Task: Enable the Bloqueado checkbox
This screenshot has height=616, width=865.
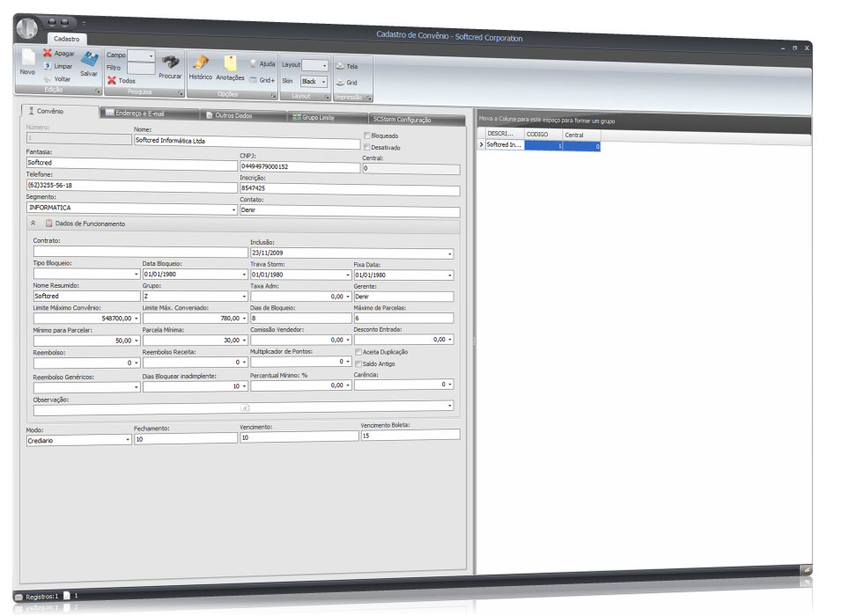Action: 366,136
